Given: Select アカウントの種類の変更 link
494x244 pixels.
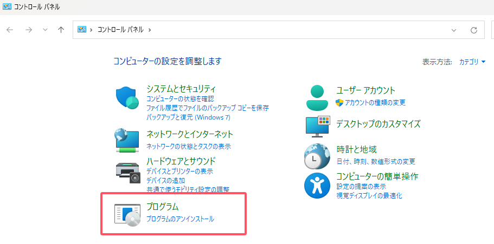Looking at the screenshot, I should 375,102.
